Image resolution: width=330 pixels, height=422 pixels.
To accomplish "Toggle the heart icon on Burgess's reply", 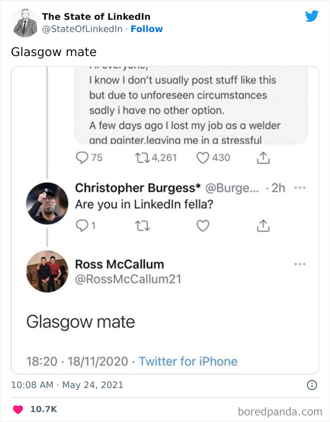I will point(202,226).
